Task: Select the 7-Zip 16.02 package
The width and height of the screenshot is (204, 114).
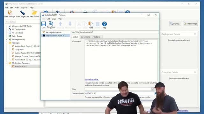Action: pos(20,49)
